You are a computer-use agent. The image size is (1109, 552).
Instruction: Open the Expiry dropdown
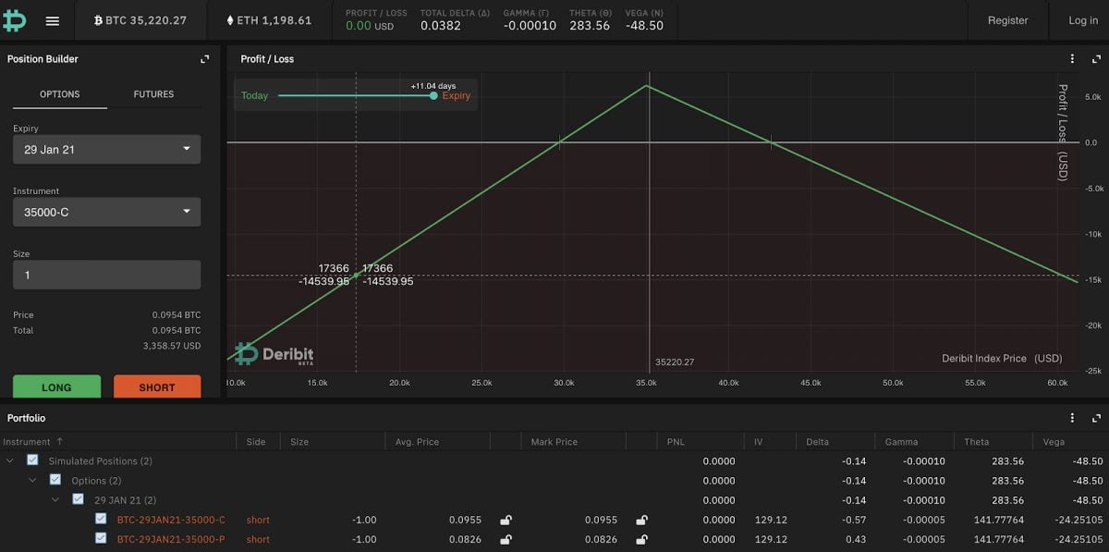(106, 149)
